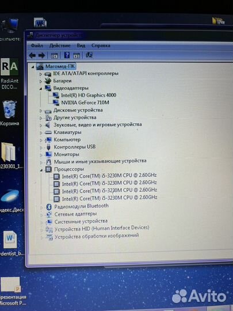Click the show console tree toolbar icon
Screen dimensions: 233x311
54,55
